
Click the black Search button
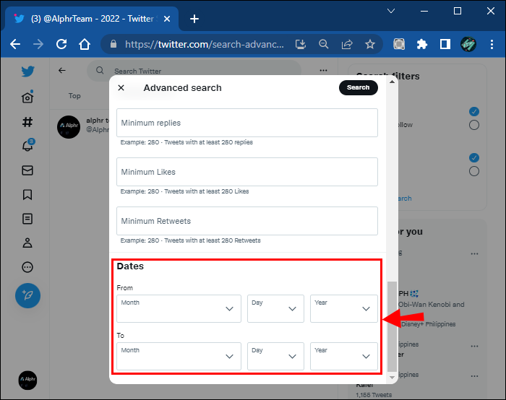[359, 87]
